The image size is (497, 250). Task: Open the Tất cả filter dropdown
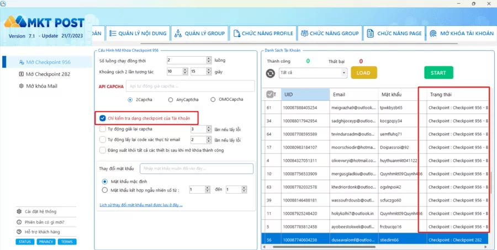point(313,73)
